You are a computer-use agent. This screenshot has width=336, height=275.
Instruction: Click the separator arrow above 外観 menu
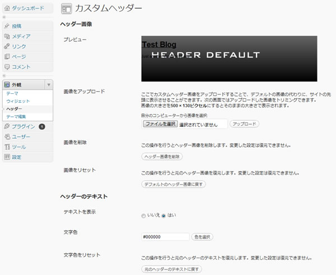pyautogui.click(x=4, y=75)
